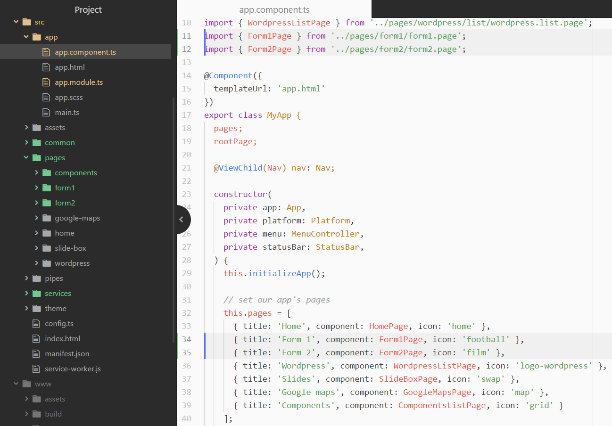Click the main.ts file icon
This screenshot has width=612, height=426.
click(46, 112)
